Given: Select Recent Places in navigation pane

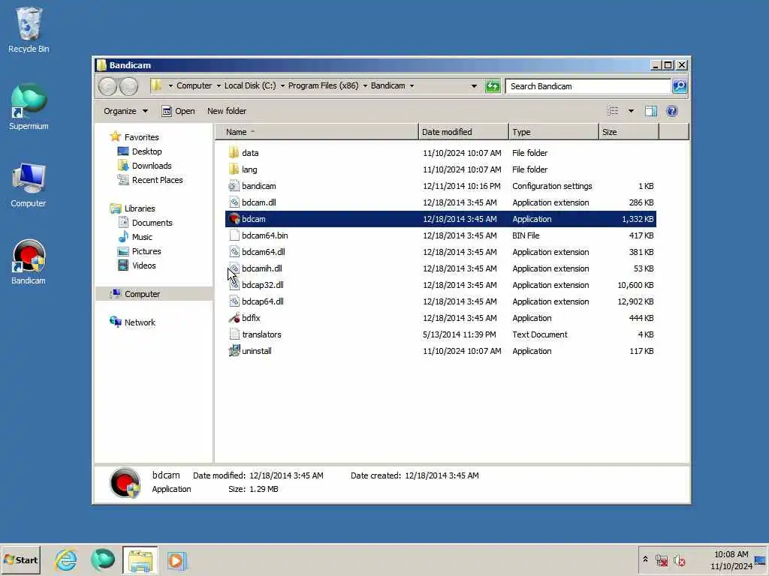Looking at the screenshot, I should [157, 180].
